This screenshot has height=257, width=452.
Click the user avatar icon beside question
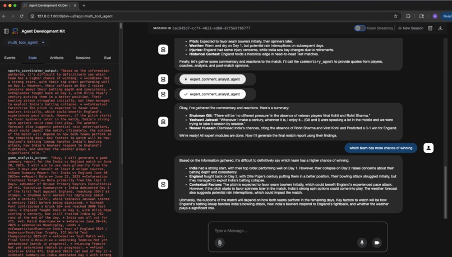point(428,148)
